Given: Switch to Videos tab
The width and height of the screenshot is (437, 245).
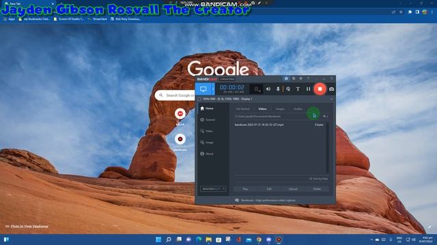Looking at the screenshot, I should tap(262, 109).
